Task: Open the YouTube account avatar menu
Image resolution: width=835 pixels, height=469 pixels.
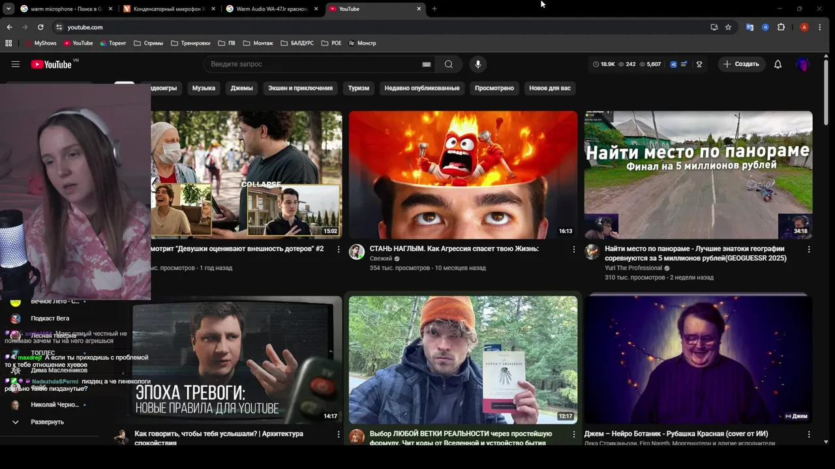Action: coord(803,64)
